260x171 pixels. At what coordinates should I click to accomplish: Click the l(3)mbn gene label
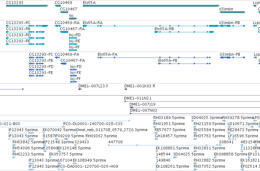click(x=226, y=9)
